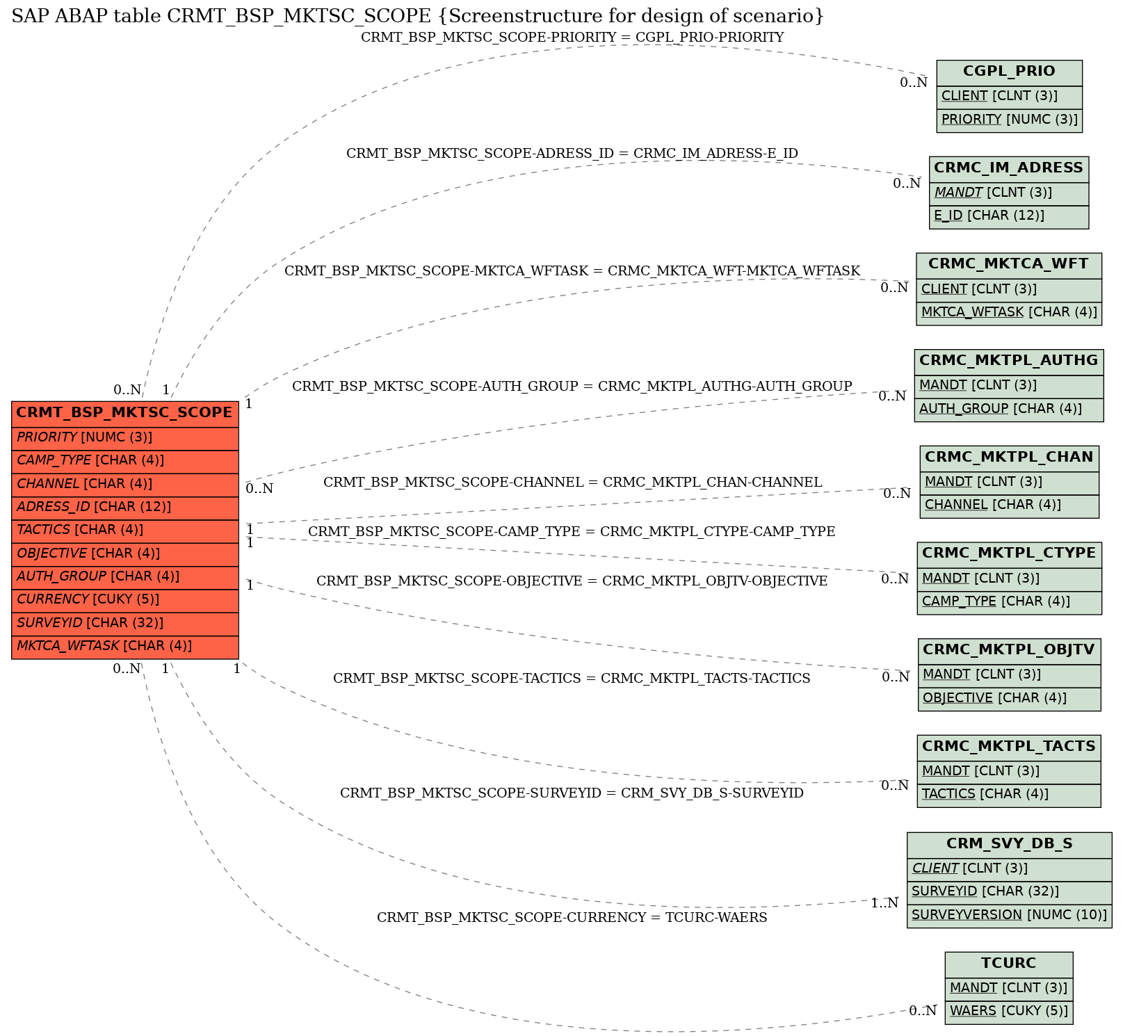
Task: Click the MKTCA_WFTASK = CRMC_MKTCA_WFT relation label
Action: pyautogui.click(x=572, y=271)
